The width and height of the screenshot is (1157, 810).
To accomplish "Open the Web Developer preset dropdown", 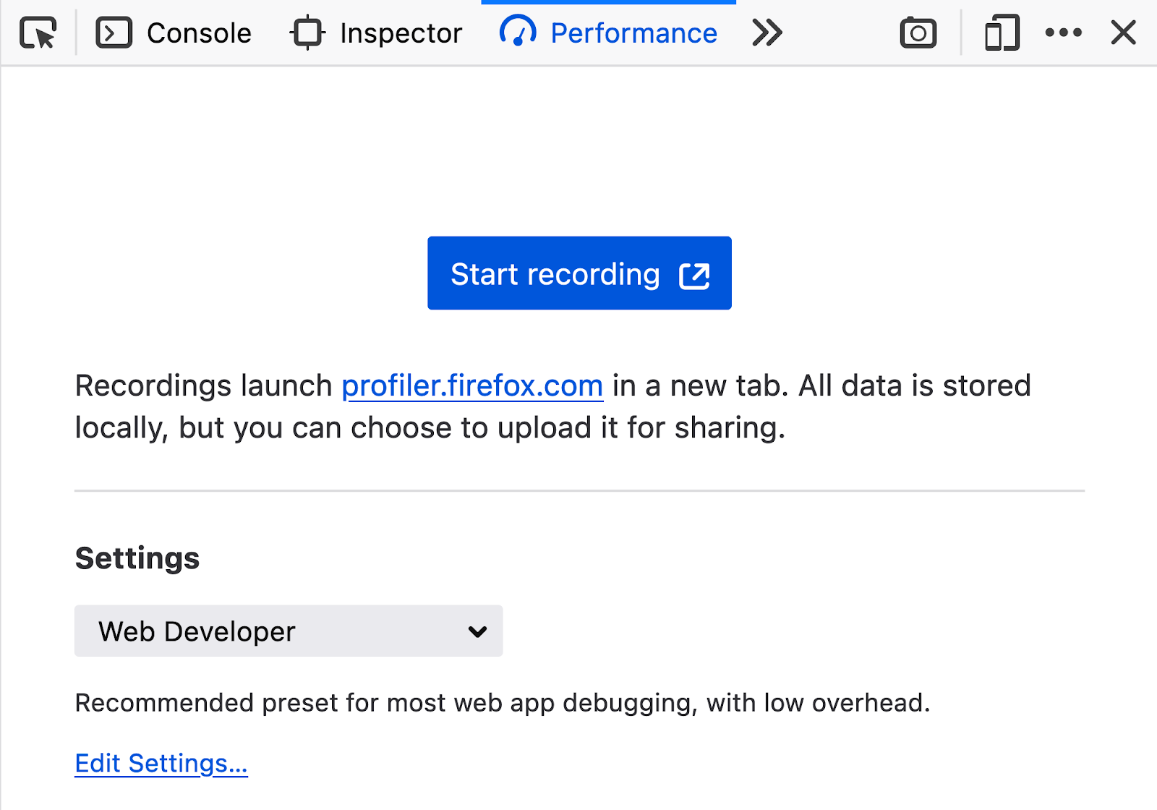I will (x=288, y=631).
